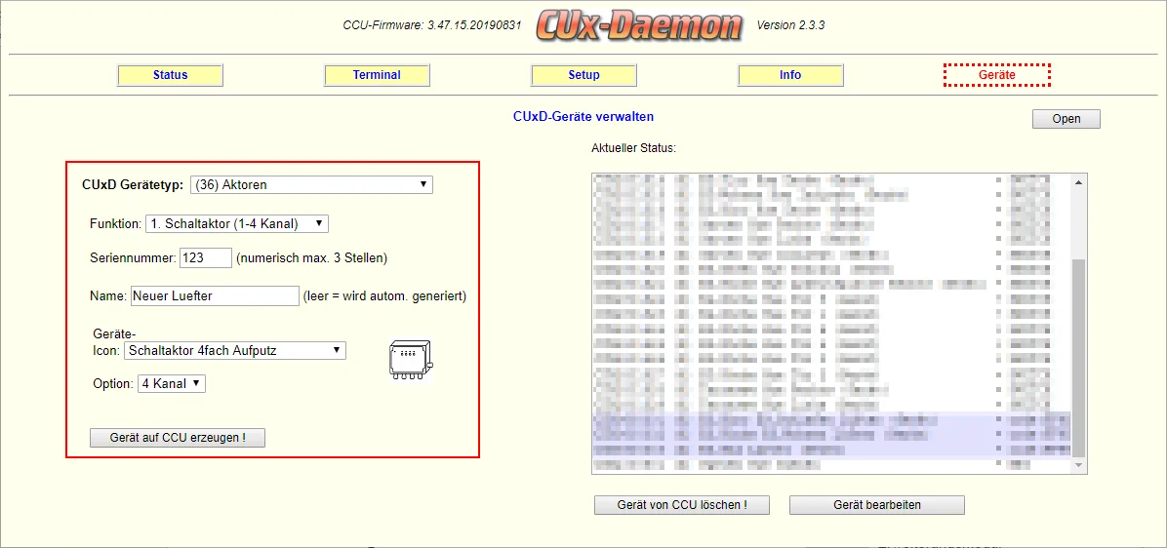
Task: Select the Geräte tab
Action: pos(996,75)
